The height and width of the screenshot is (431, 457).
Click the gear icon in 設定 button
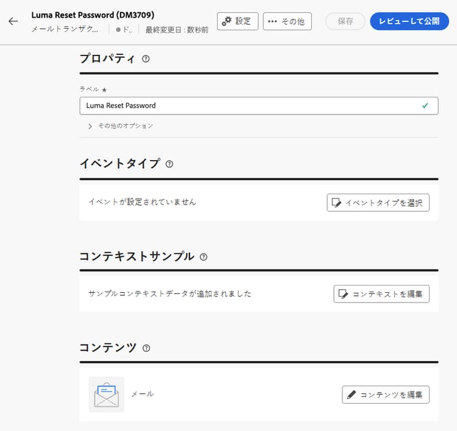[x=227, y=21]
